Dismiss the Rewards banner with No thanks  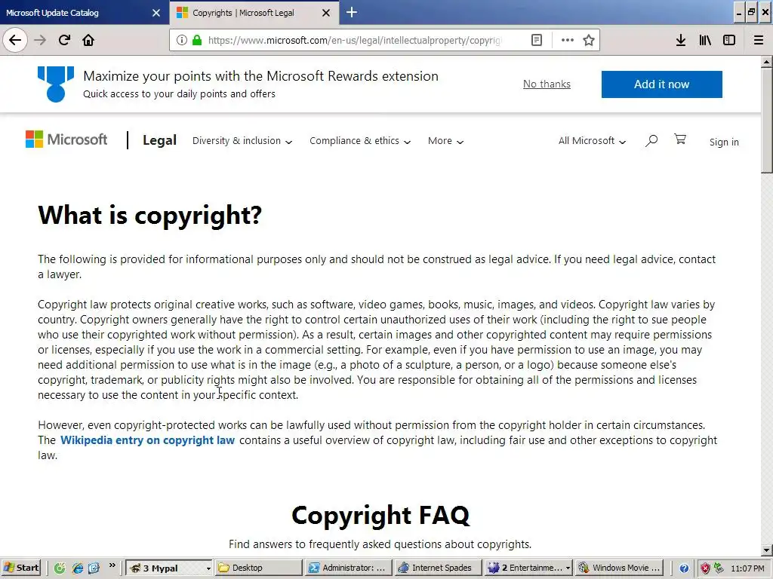[547, 84]
